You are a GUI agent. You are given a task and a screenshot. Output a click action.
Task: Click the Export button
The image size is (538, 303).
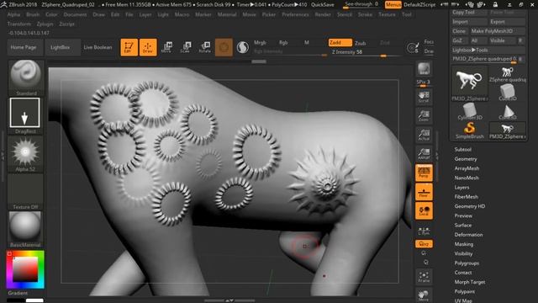[x=507, y=22]
